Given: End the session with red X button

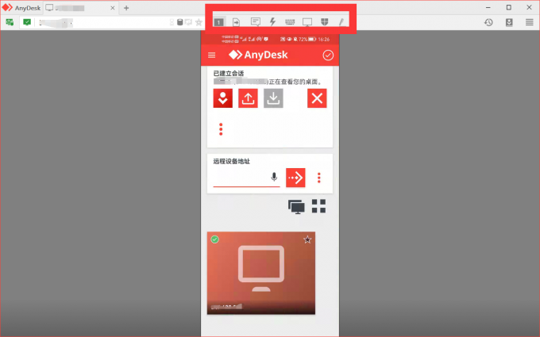Looking at the screenshot, I should [x=317, y=98].
